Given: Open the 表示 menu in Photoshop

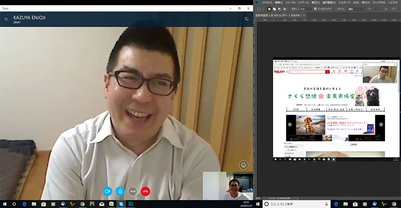Looking at the screenshot, I should coord(366,3).
